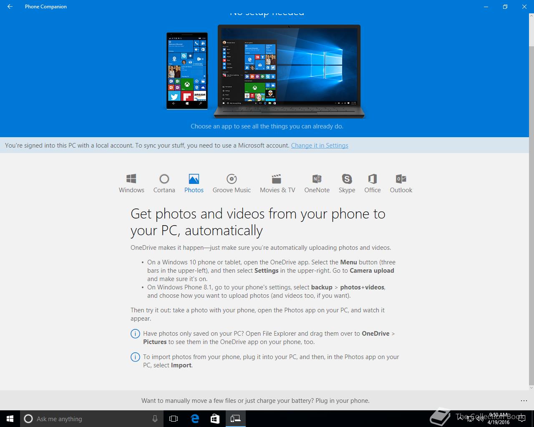Click the Ask me anything search box
This screenshot has height=427, width=534.
(x=91, y=419)
